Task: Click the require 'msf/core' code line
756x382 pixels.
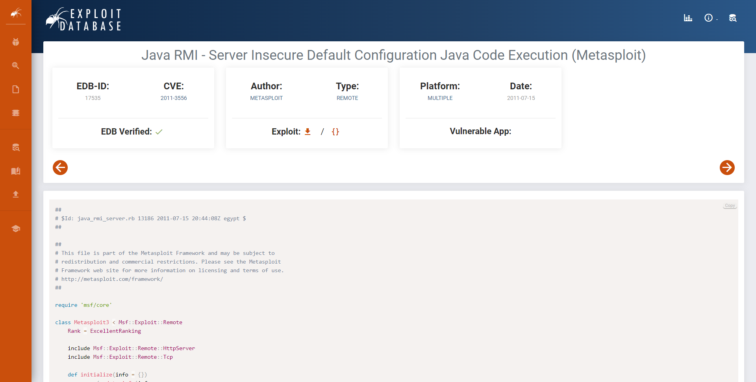Action: [x=83, y=305]
